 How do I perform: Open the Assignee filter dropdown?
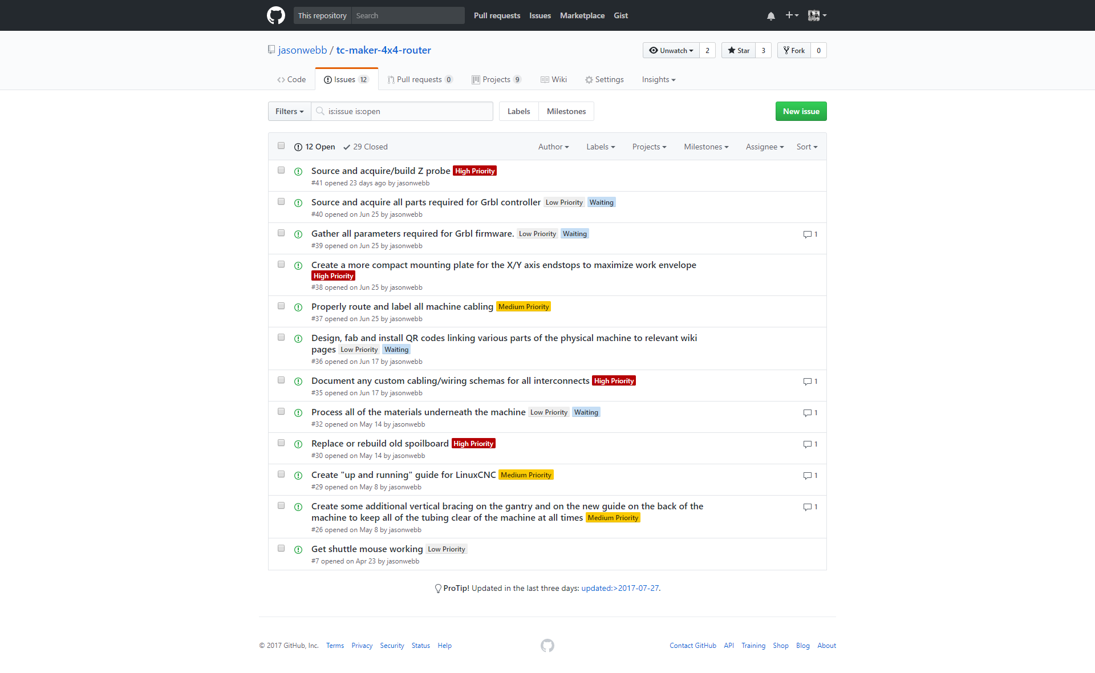[765, 147]
